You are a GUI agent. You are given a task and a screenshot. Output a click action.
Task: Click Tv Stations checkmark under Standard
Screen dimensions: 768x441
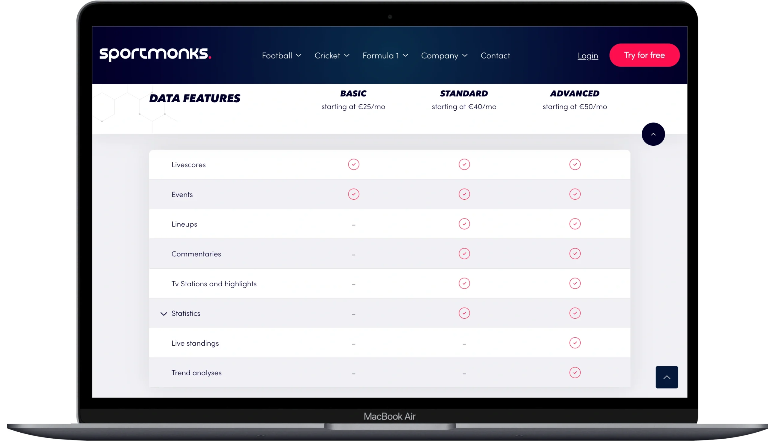click(464, 284)
